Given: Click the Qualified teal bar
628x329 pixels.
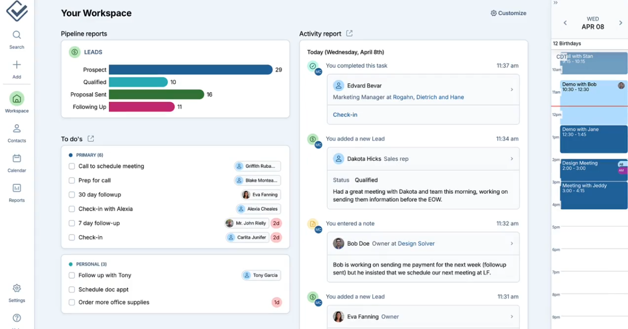Looking at the screenshot, I should click(138, 82).
